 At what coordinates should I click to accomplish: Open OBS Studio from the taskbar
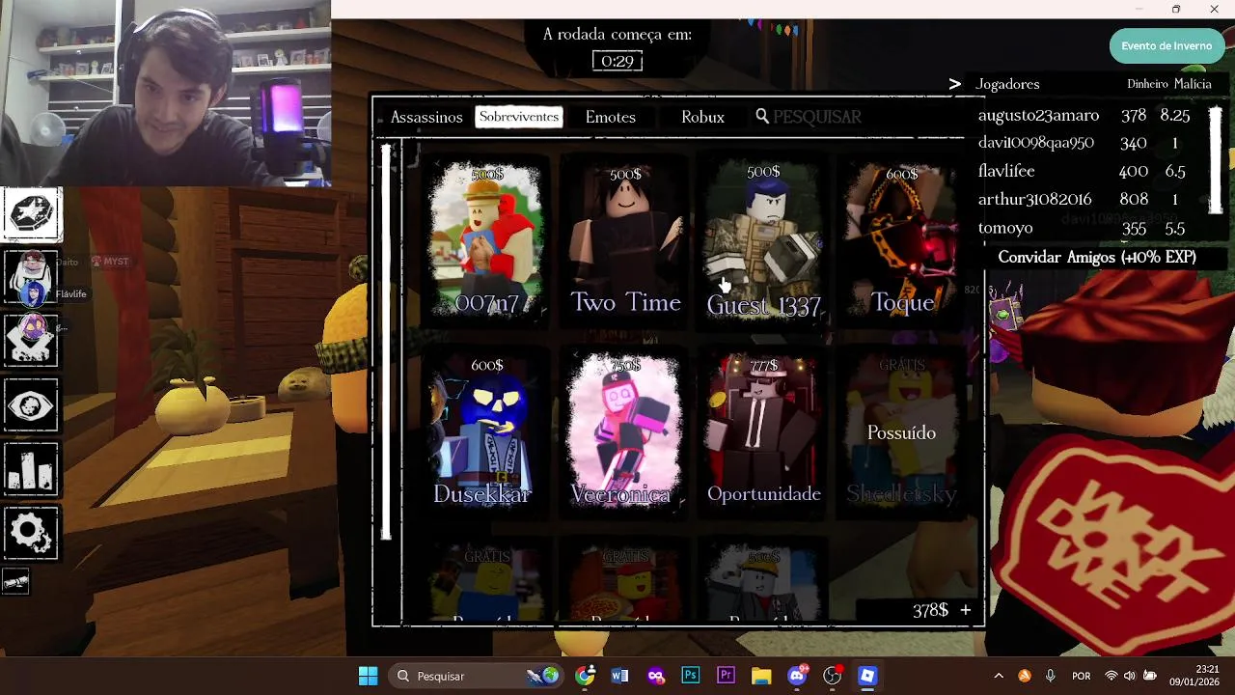[x=833, y=676]
